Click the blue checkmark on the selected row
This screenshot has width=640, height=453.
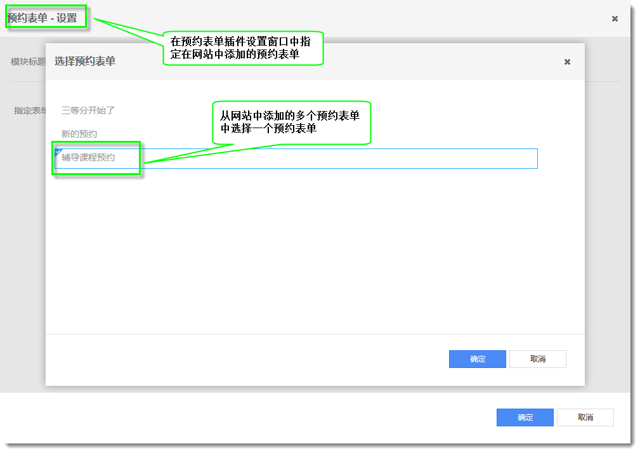click(58, 152)
